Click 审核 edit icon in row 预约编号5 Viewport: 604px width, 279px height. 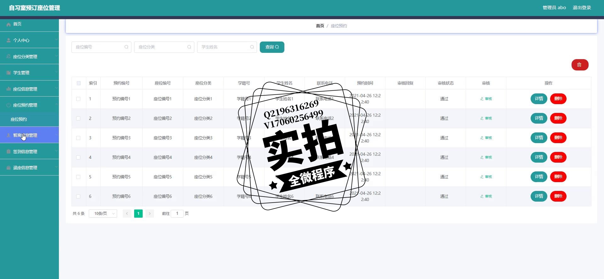click(482, 177)
